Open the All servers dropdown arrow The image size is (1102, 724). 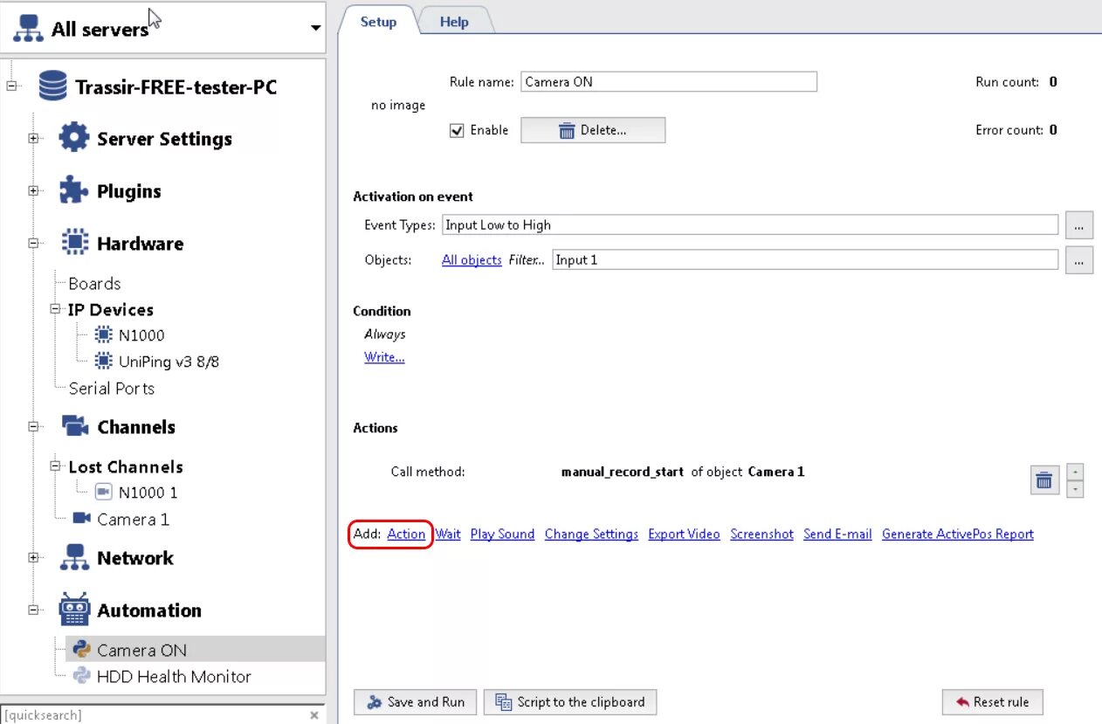pyautogui.click(x=315, y=29)
